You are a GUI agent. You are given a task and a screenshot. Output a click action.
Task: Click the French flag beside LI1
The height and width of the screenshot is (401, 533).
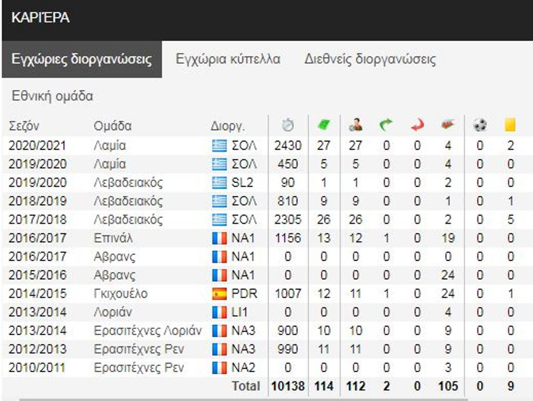220,312
